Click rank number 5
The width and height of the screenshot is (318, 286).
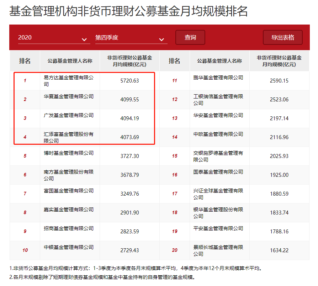pos(25,156)
